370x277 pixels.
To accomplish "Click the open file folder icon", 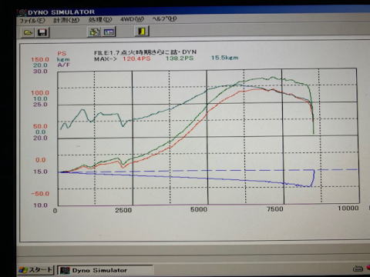I will pos(28,33).
